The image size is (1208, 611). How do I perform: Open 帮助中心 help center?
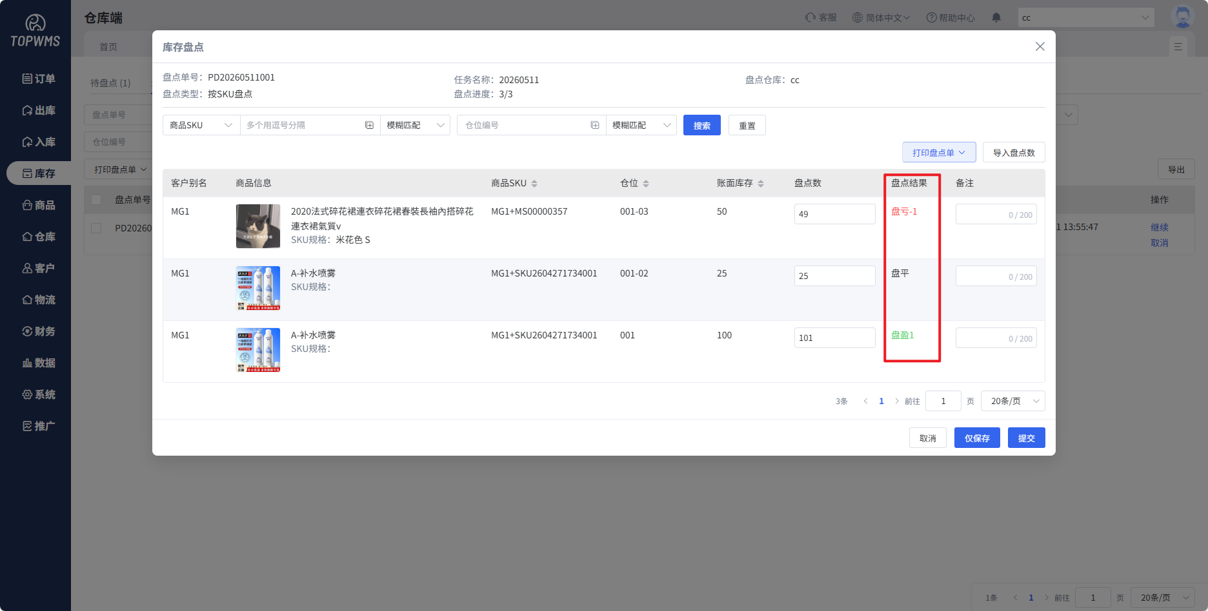point(951,18)
